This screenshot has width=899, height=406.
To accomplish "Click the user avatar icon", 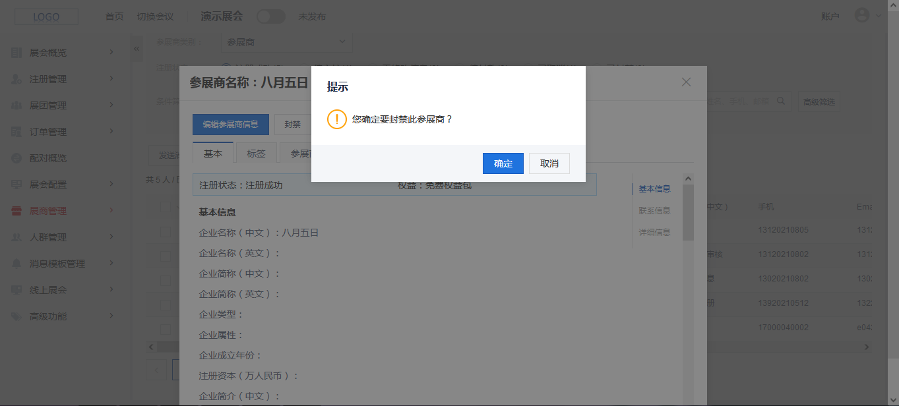I will click(x=862, y=15).
